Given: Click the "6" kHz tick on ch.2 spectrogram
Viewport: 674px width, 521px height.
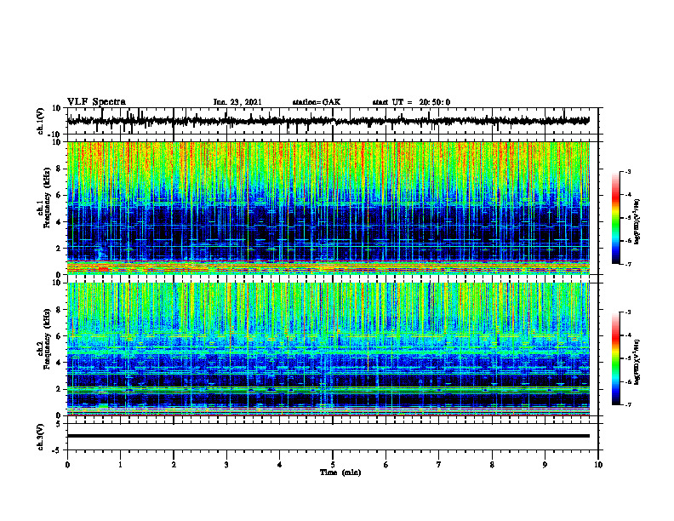Looking at the screenshot, I should pyautogui.click(x=59, y=336).
